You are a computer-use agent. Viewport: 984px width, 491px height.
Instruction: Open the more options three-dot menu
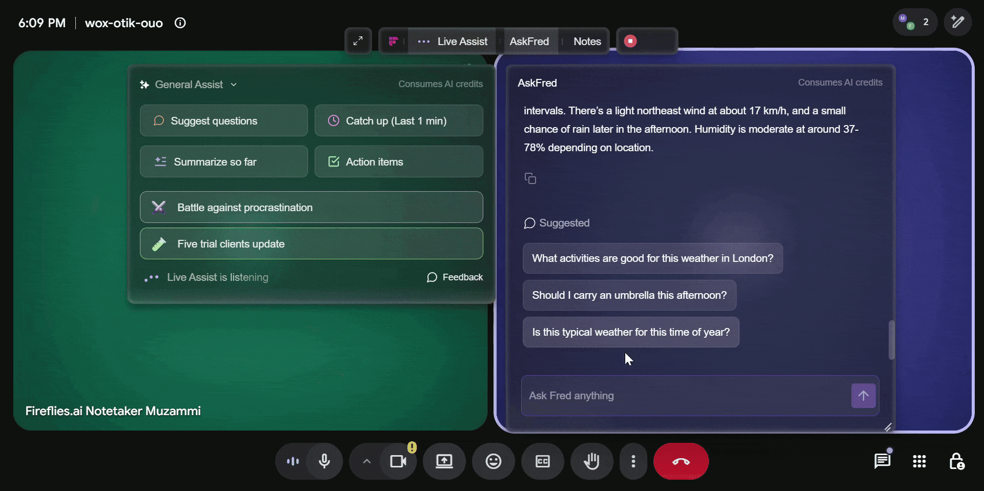[633, 461]
